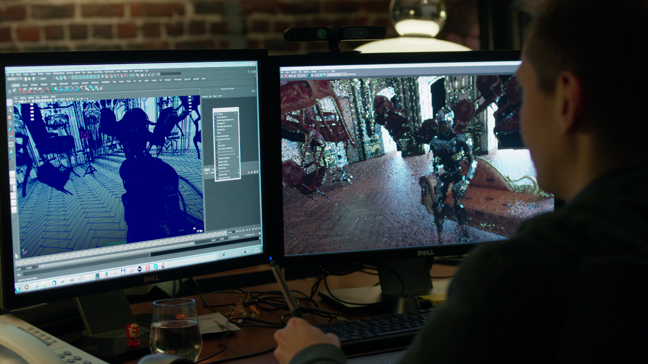Click the Windows Start orb

pos(17,289)
